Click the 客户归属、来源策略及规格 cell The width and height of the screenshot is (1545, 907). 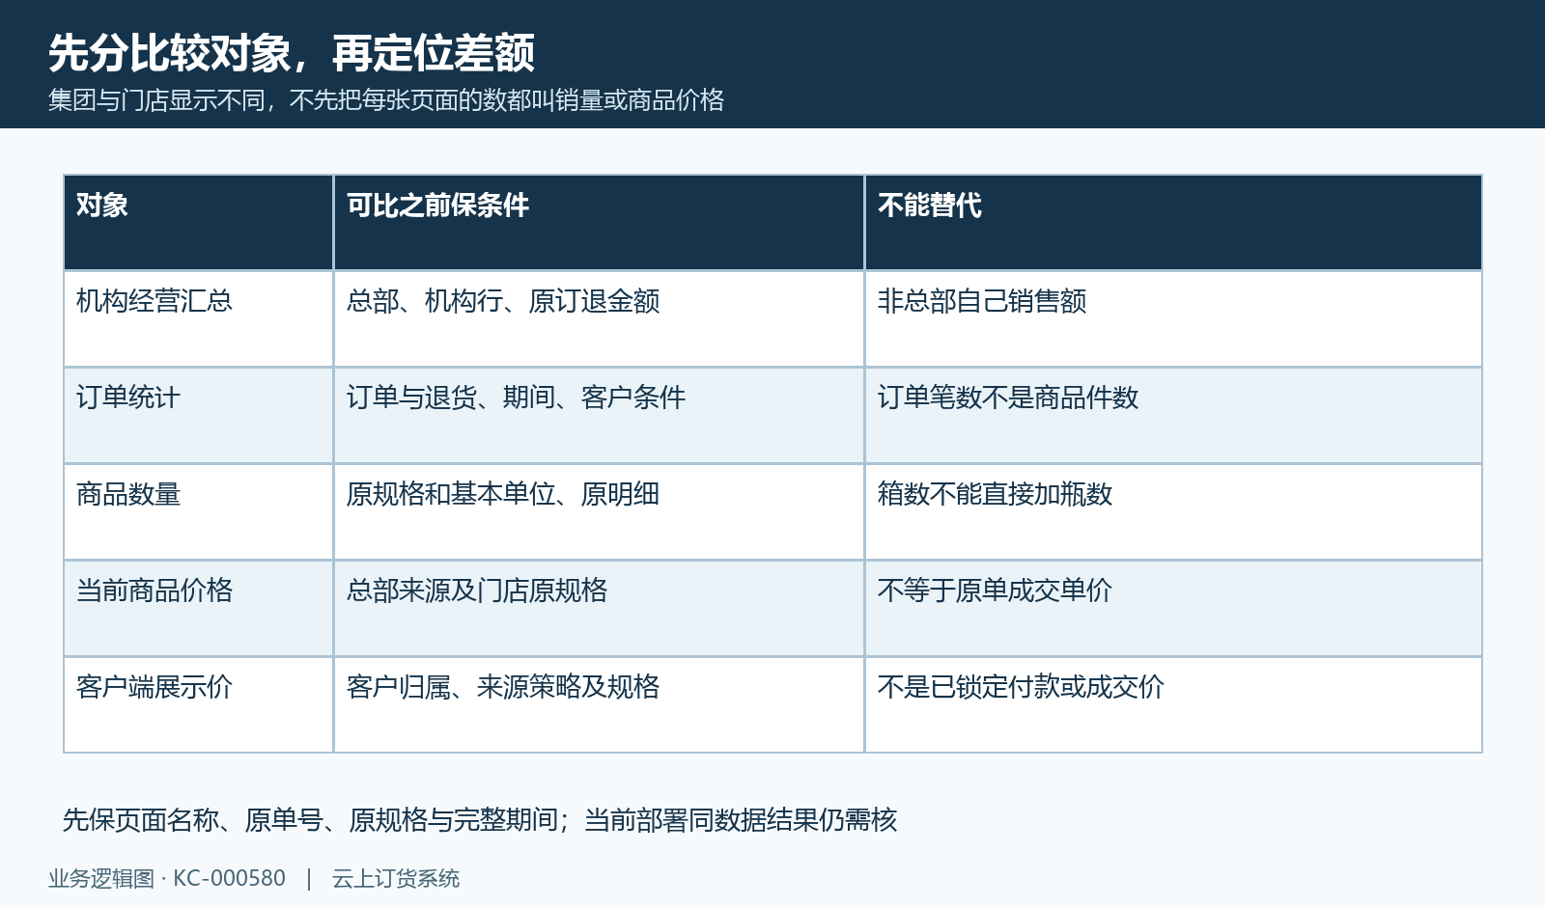click(599, 704)
